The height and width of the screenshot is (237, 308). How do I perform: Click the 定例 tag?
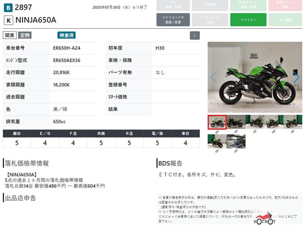pos(25,35)
